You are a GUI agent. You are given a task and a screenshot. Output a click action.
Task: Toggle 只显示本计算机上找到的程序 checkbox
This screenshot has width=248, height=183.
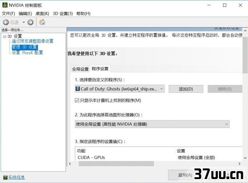tap(77, 101)
